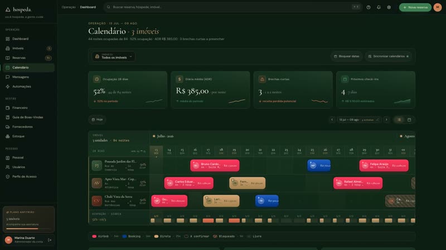Open blue Booking reservation in Chalé row

click(267, 201)
